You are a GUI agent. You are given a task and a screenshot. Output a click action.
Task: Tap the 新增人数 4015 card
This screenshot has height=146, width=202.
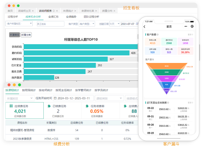pos(152,42)
